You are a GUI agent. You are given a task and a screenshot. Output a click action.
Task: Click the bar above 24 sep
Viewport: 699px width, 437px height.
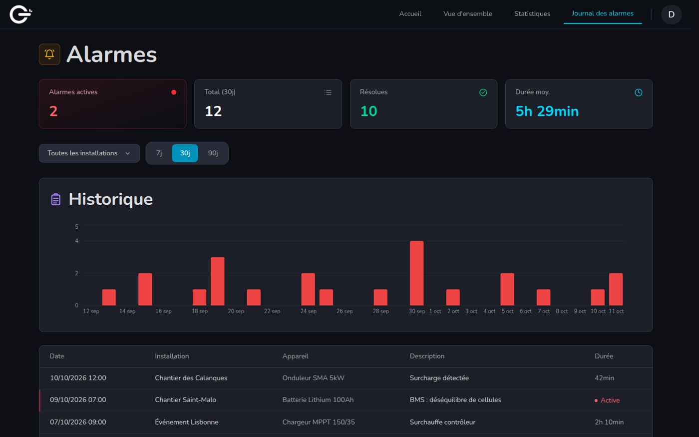(x=308, y=289)
